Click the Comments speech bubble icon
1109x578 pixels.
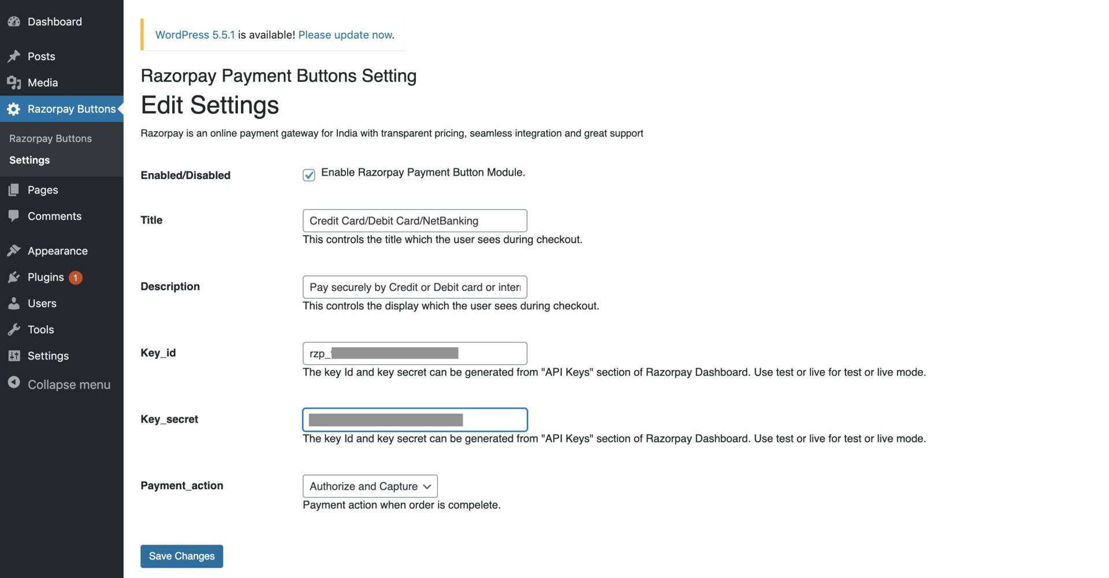(x=14, y=216)
